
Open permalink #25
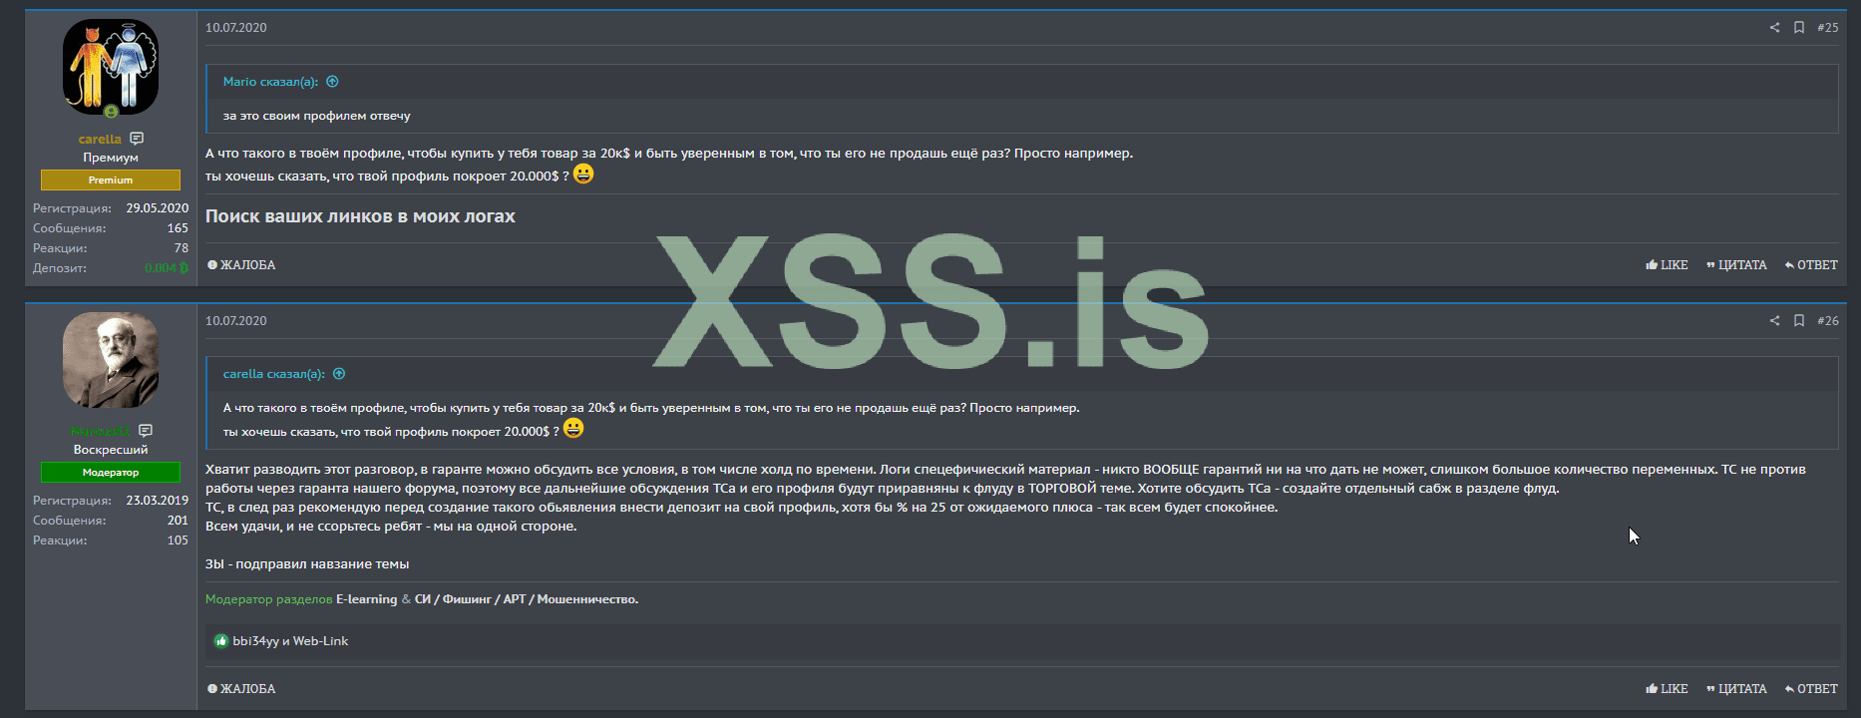1827,28
